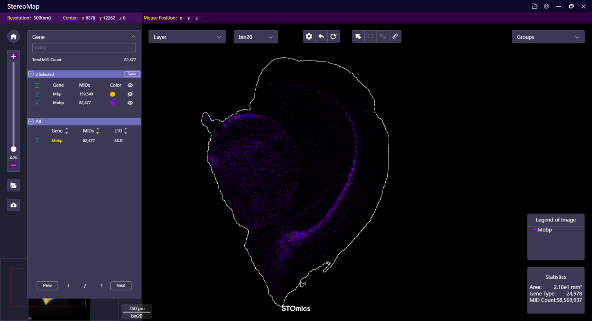Image resolution: width=592 pixels, height=321 pixels.
Task: Click the refresh icon in toolbar
Action: pyautogui.click(x=333, y=36)
